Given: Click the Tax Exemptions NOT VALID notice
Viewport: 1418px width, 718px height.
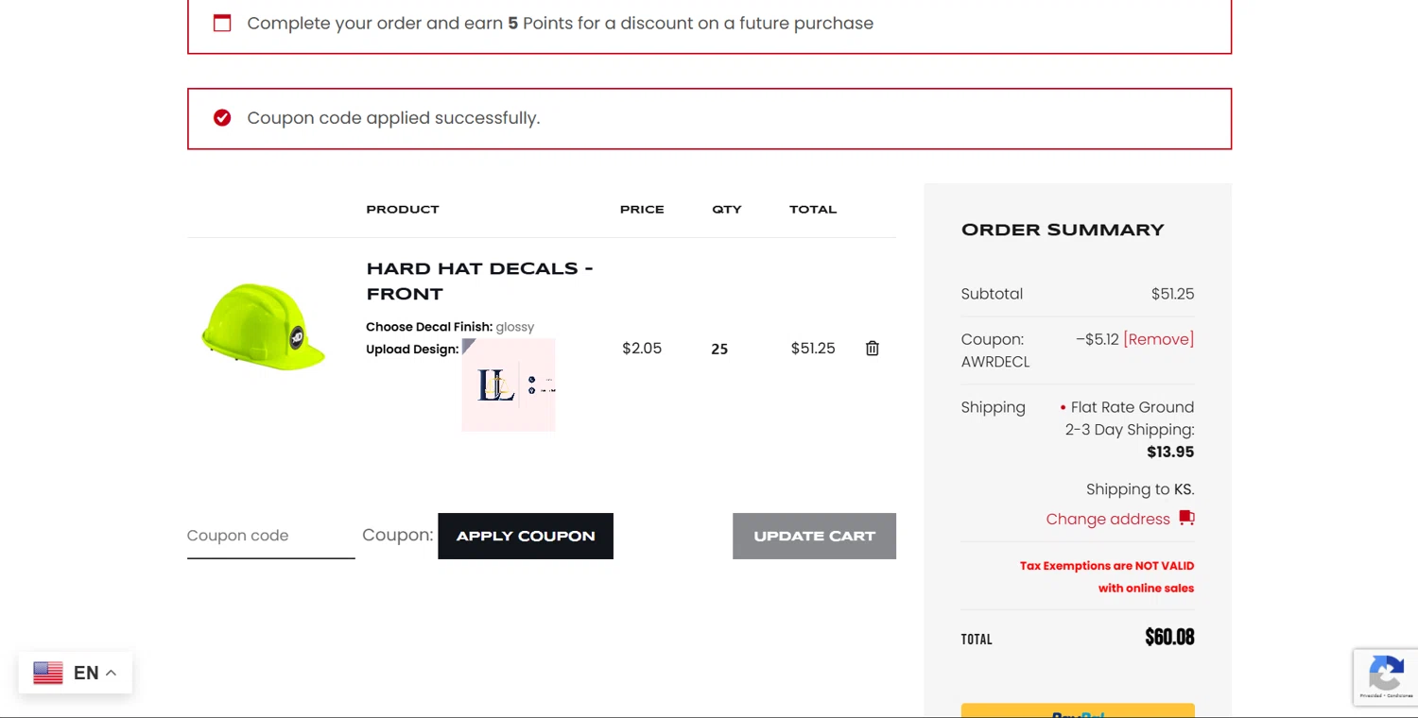Looking at the screenshot, I should [x=1107, y=577].
